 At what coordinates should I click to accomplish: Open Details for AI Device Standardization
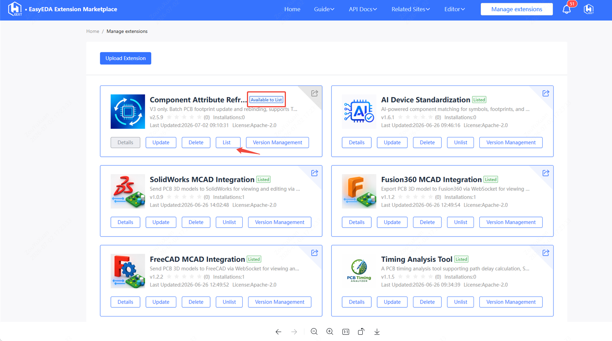tap(357, 142)
